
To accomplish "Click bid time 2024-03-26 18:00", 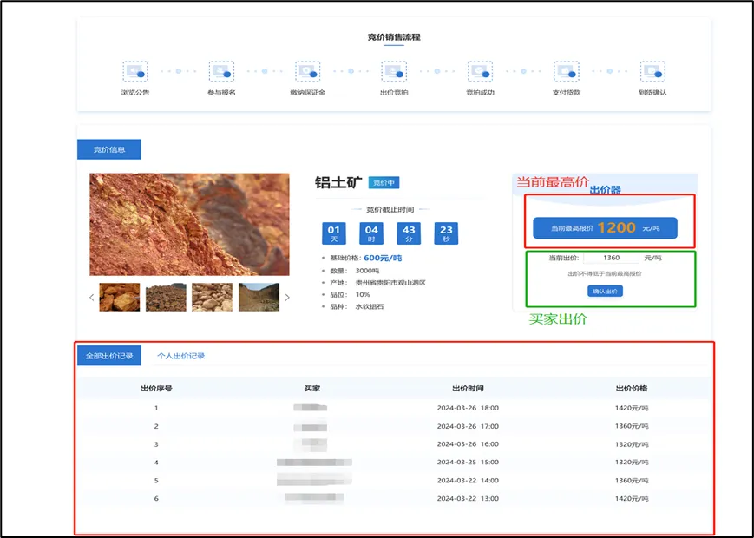I will (x=468, y=408).
